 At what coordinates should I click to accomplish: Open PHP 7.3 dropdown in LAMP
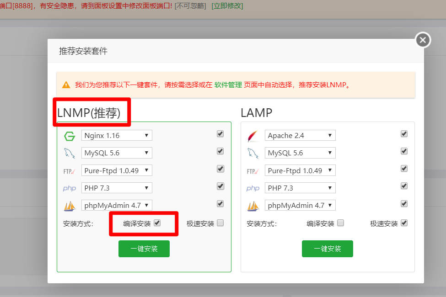[300, 188]
